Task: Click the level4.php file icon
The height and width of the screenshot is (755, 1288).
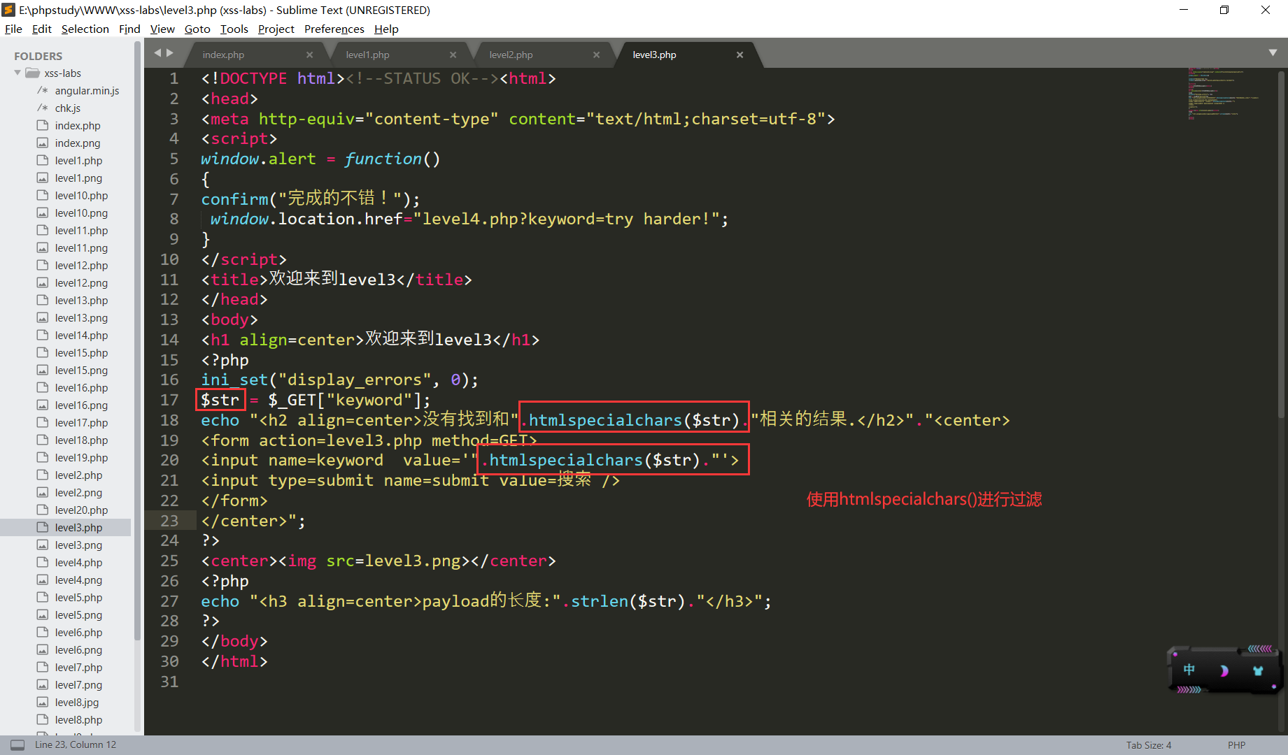Action: click(43, 562)
